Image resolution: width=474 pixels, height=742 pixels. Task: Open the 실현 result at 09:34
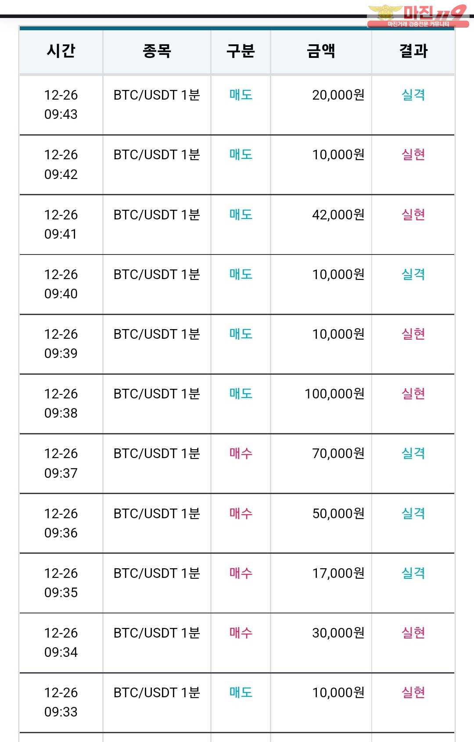click(x=413, y=633)
